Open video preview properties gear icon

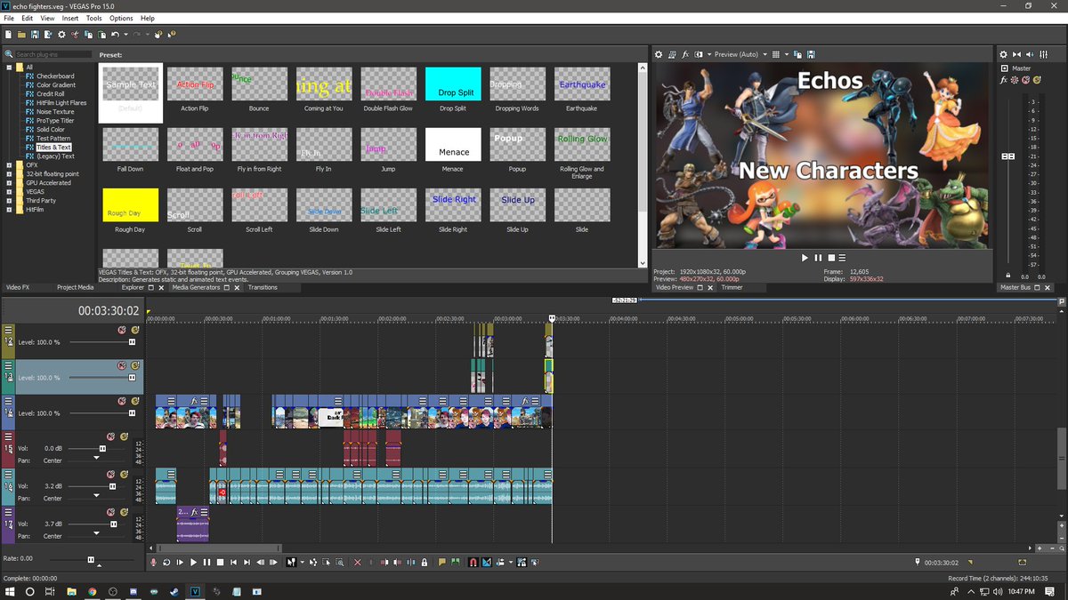click(659, 54)
